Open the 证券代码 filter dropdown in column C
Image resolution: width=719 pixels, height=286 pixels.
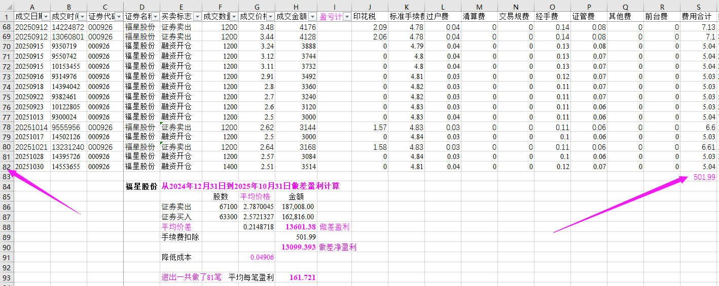tap(118, 17)
